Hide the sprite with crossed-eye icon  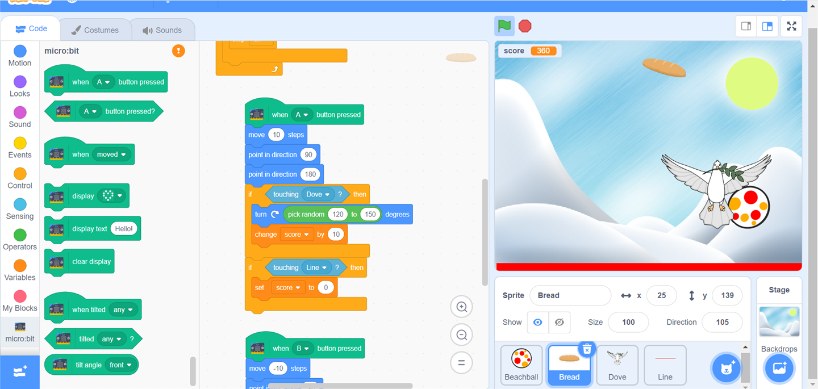(559, 322)
